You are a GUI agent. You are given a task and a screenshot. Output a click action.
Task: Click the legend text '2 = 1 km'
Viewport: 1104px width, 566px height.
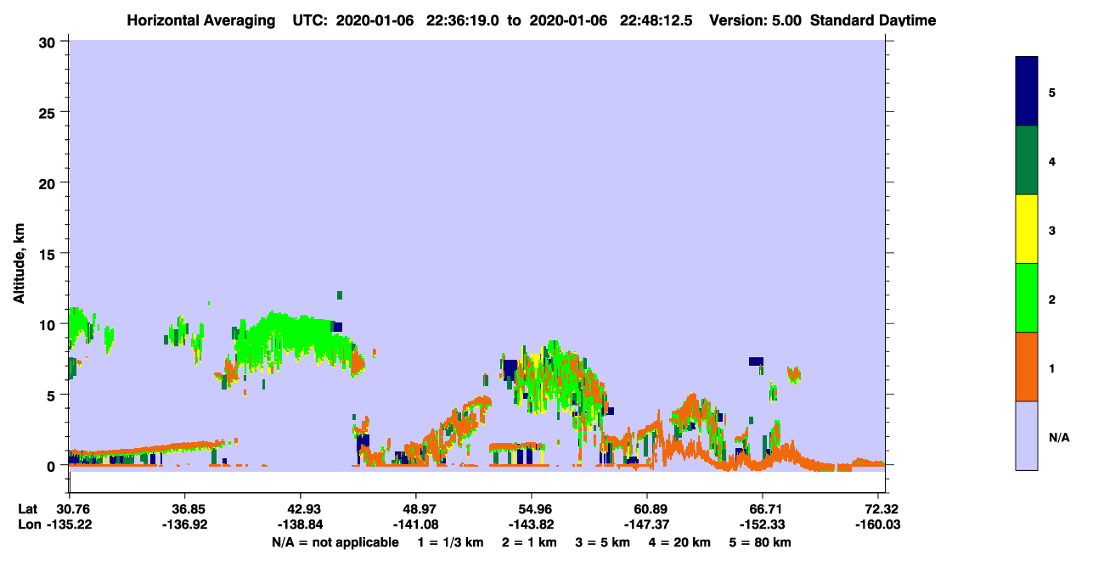point(530,542)
